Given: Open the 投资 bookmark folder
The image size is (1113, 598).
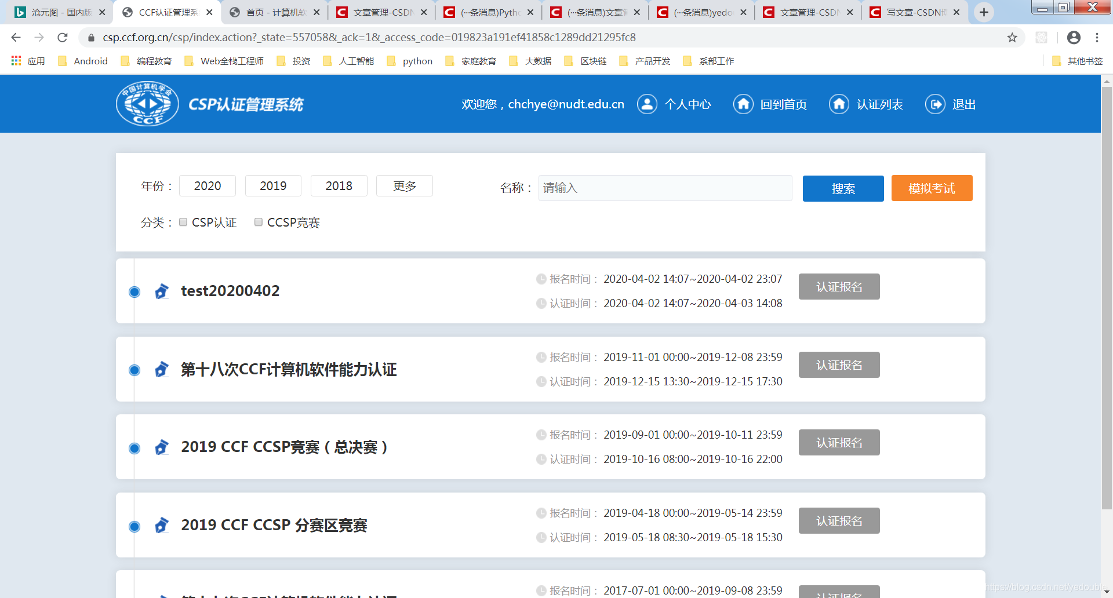Looking at the screenshot, I should coord(293,61).
